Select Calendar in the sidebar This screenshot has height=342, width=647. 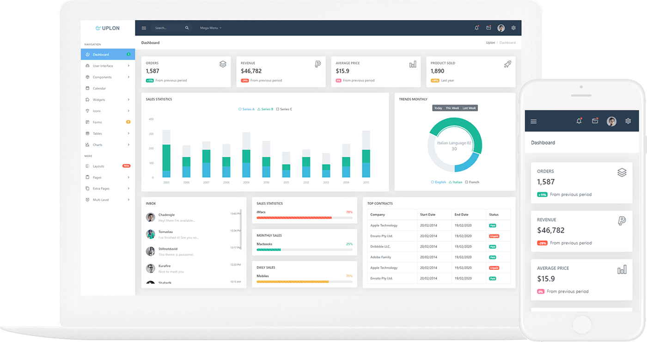[99, 88]
